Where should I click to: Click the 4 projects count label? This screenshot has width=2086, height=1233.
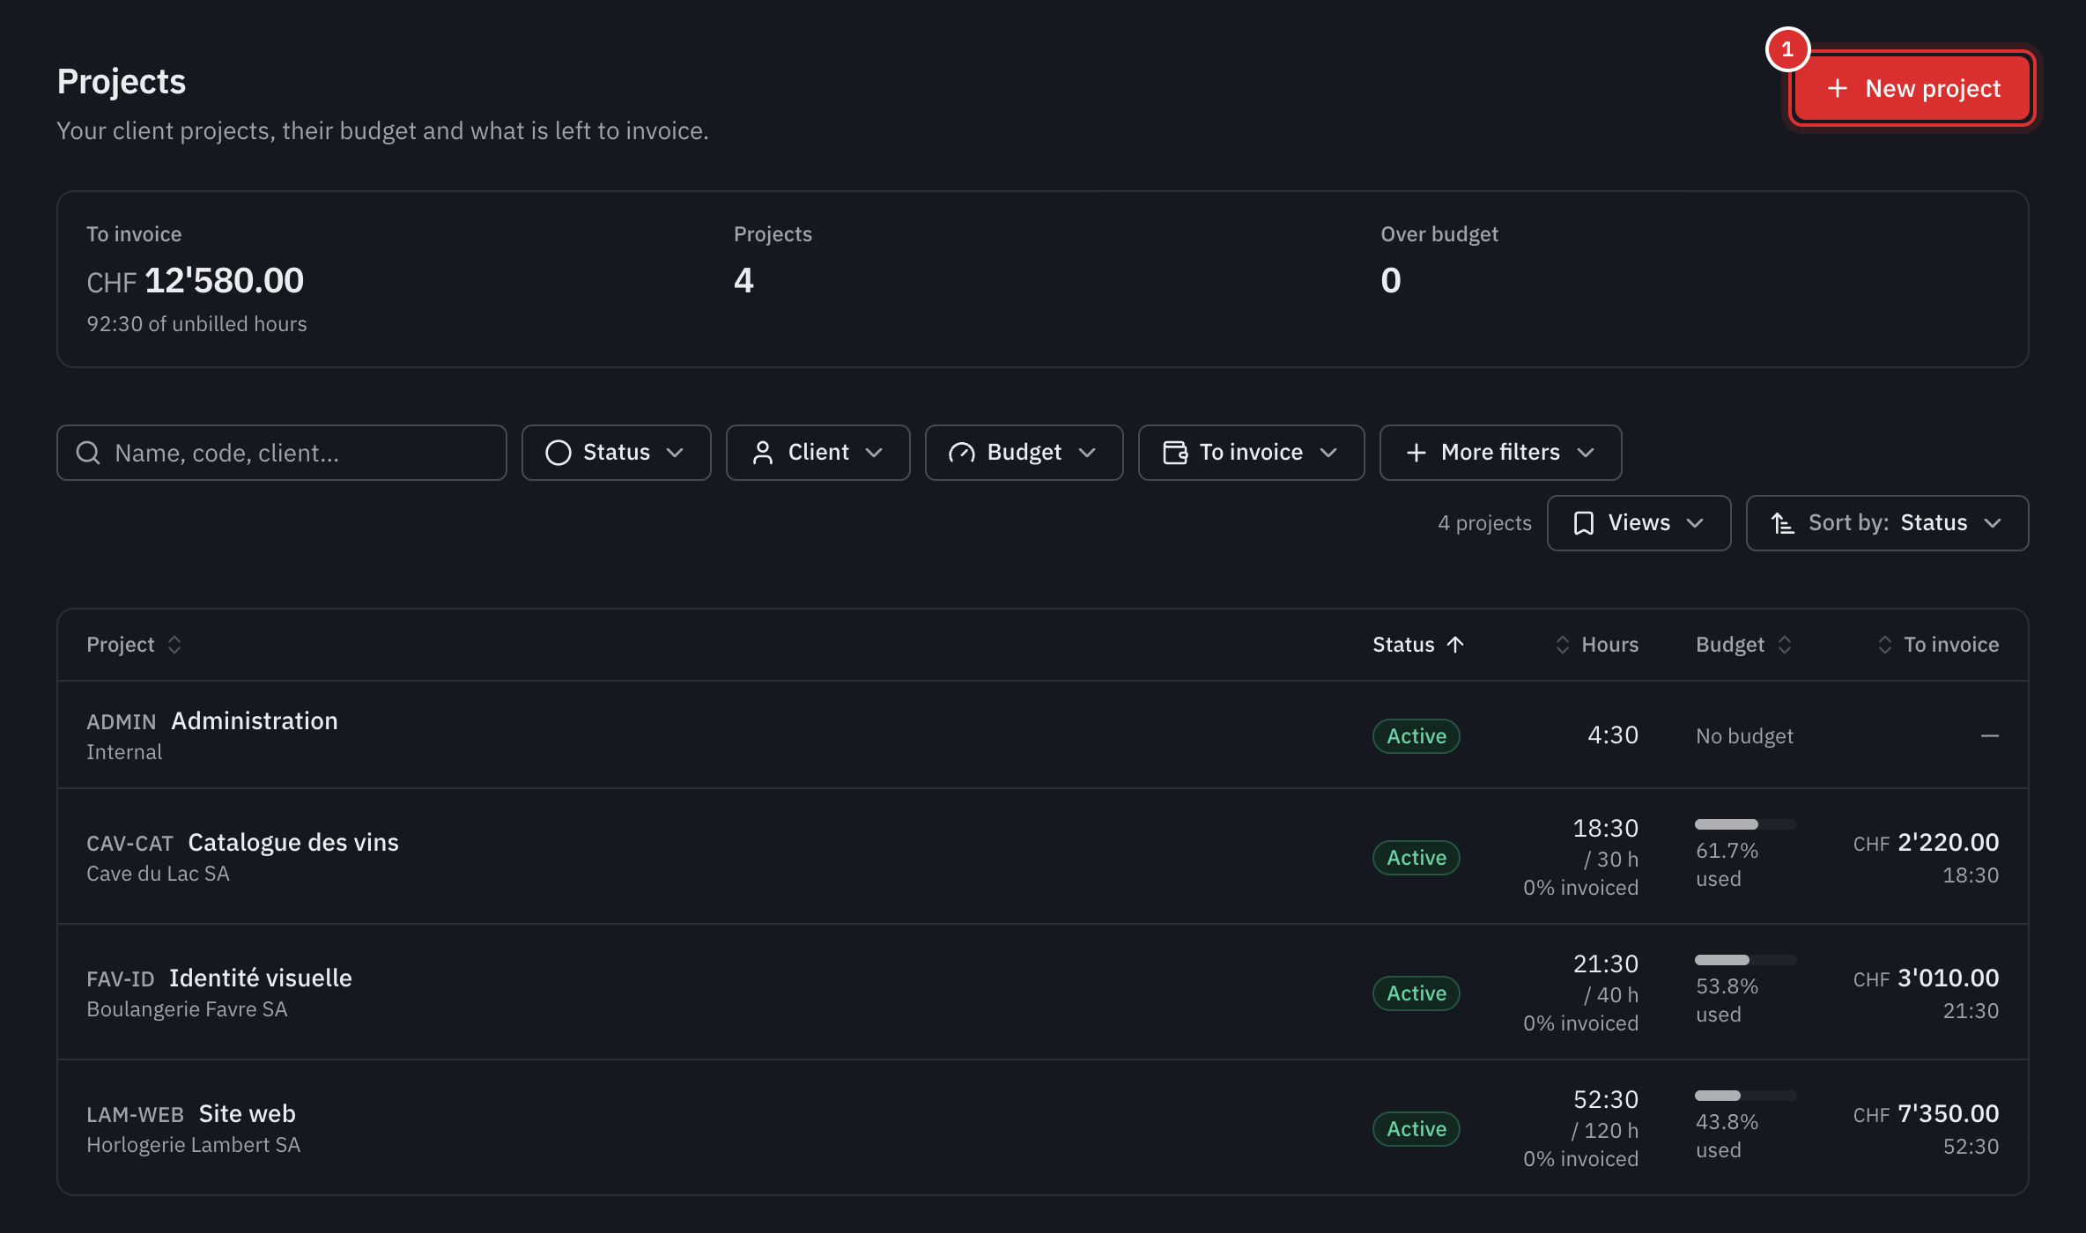[1484, 523]
